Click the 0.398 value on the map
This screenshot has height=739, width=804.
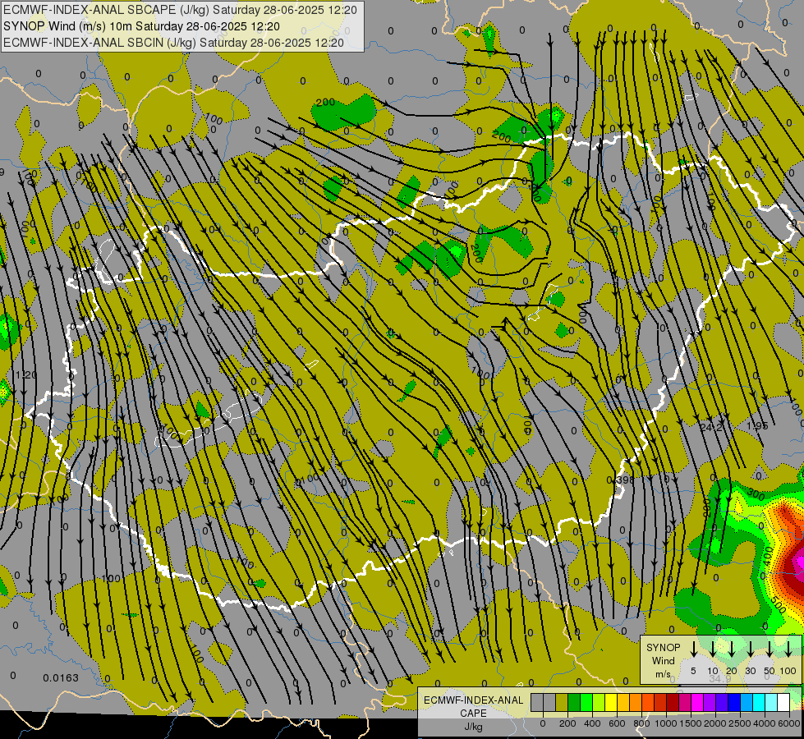620,480
